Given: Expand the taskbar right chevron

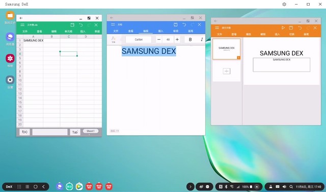Looking at the screenshot, I should click(x=190, y=186).
